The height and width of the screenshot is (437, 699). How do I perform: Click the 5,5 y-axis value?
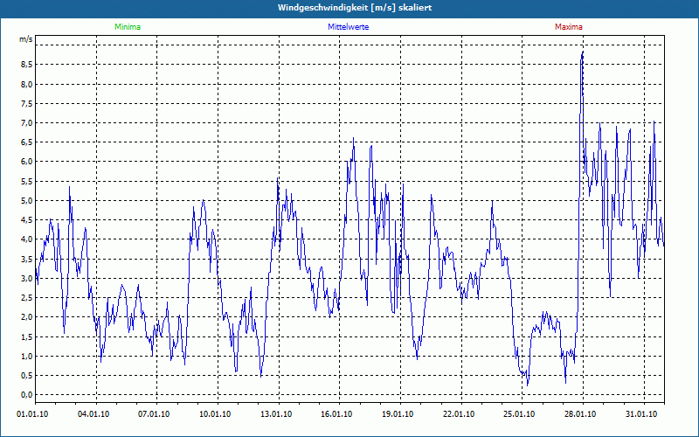pos(26,181)
